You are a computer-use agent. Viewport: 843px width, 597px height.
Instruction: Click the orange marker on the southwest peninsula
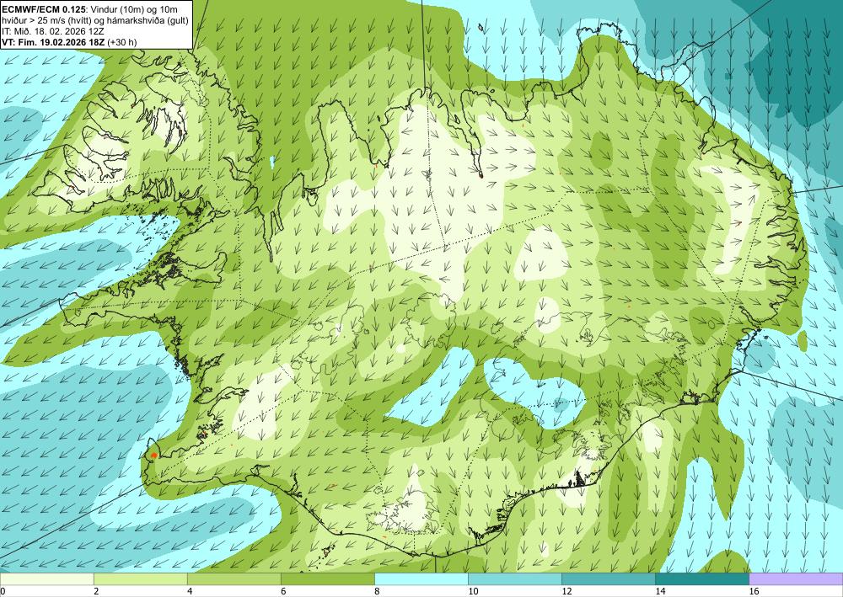tap(153, 456)
